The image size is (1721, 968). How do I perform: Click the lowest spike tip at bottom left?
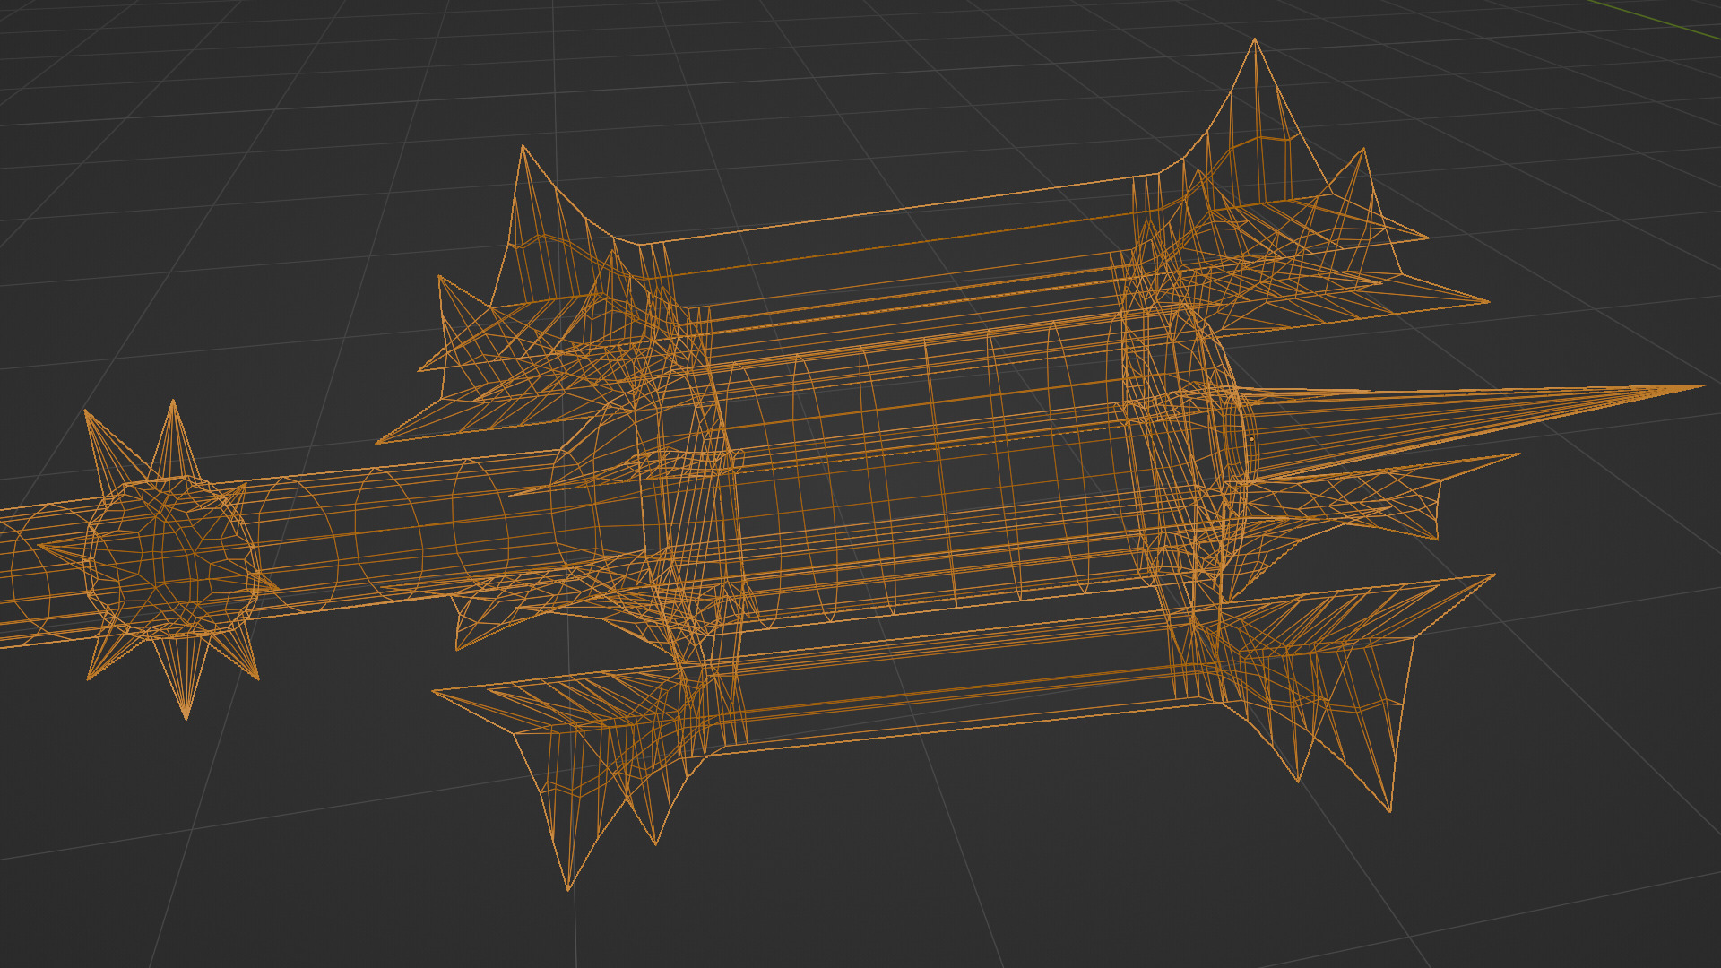(567, 889)
